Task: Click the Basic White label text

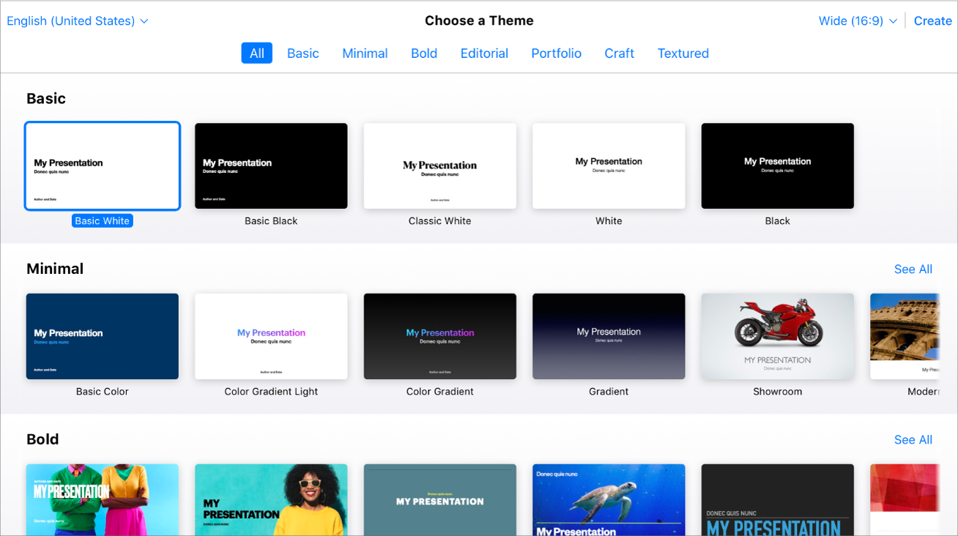Action: tap(103, 221)
